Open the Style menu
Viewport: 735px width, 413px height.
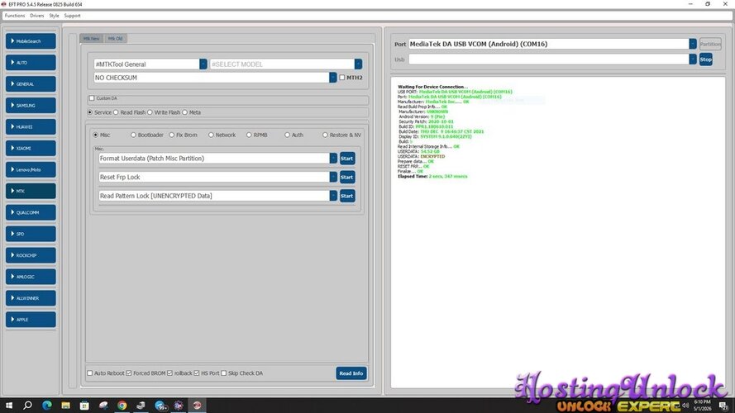click(x=55, y=16)
